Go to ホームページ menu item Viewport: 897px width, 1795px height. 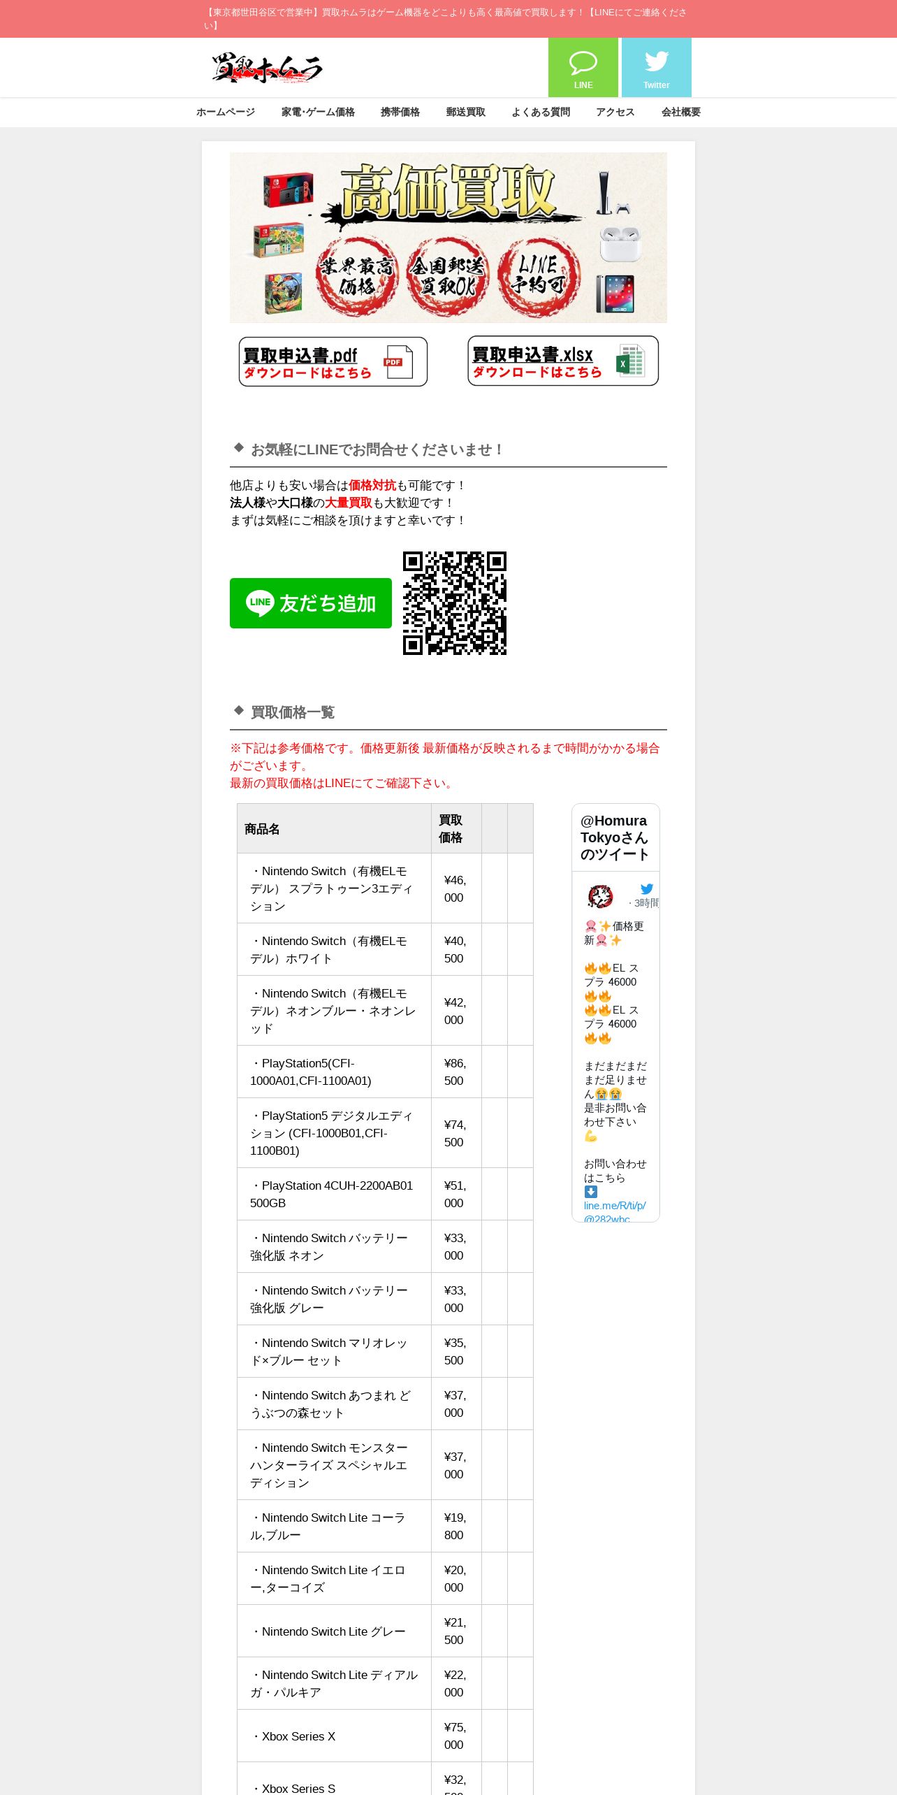[x=226, y=112]
